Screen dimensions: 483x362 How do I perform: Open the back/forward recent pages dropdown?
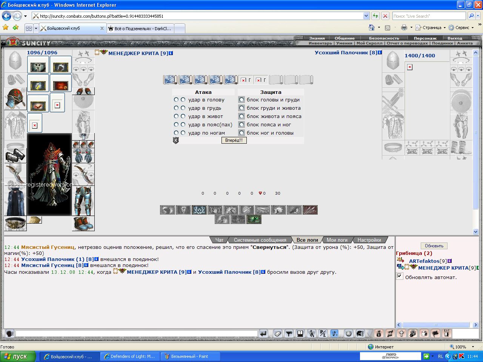(25, 16)
